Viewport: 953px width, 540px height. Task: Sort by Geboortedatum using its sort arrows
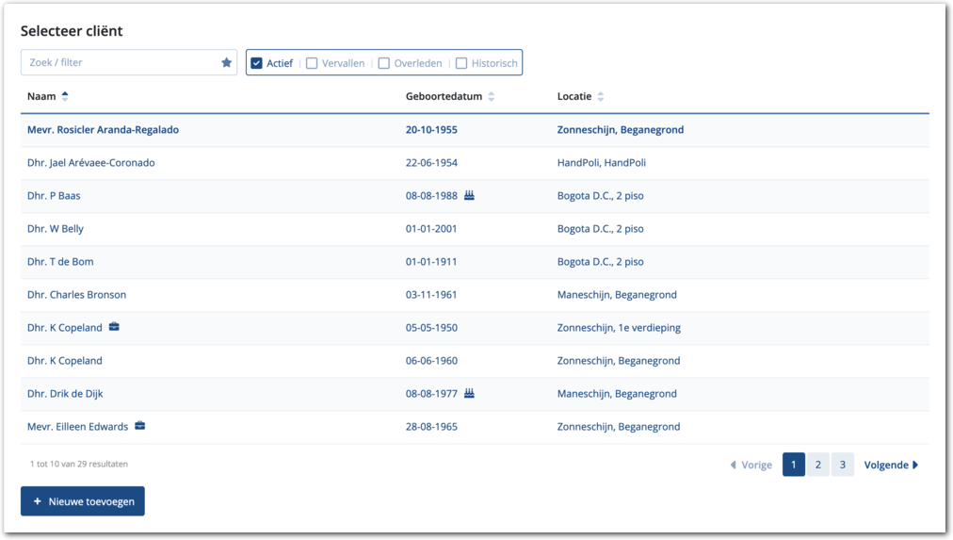[492, 97]
